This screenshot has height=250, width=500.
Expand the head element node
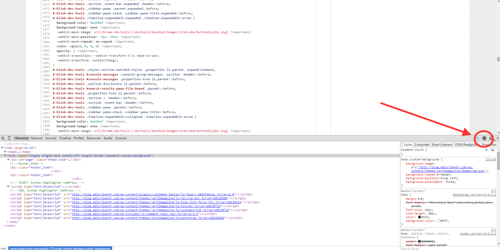click(5, 152)
